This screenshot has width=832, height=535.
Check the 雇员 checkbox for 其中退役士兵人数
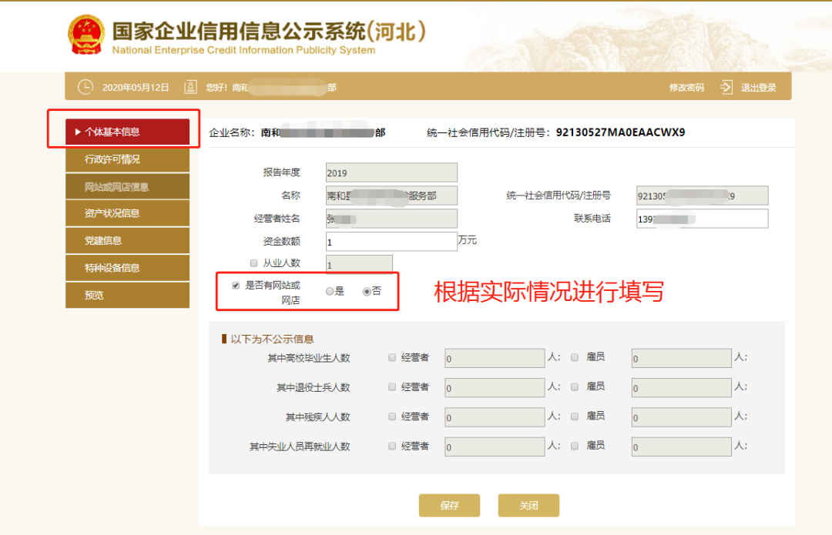point(575,387)
